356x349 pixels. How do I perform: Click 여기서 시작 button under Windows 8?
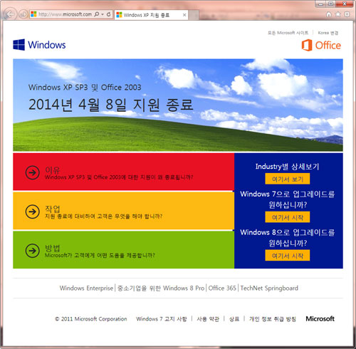(288, 256)
